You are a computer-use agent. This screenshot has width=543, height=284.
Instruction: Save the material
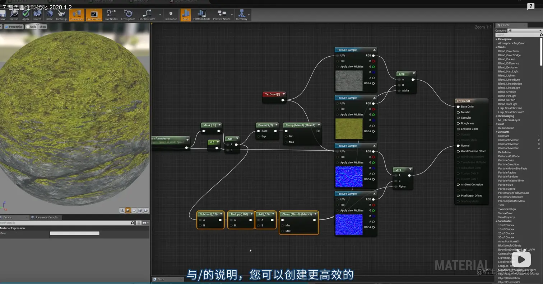(3, 15)
